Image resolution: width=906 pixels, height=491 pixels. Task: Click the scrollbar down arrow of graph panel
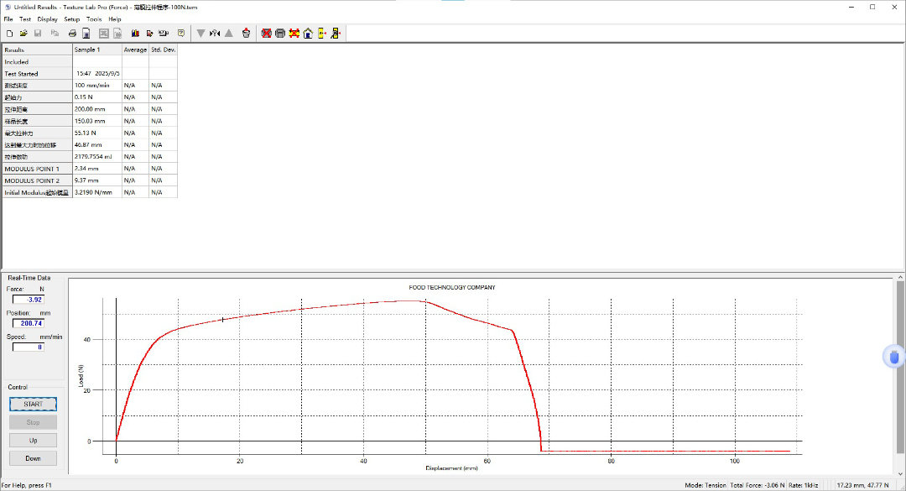[900, 473]
